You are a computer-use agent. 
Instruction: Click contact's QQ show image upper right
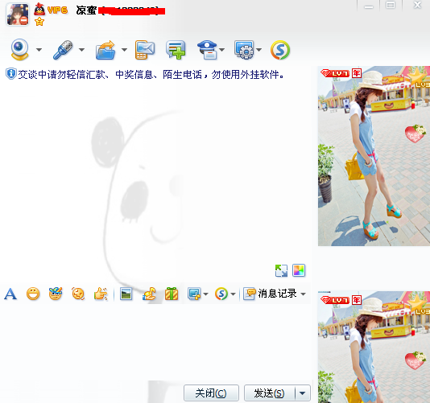374,155
